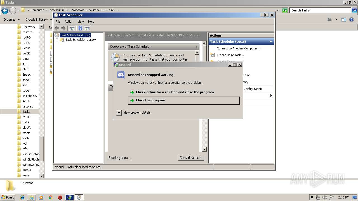Expand the Task Scheduler Library node
The height and width of the screenshot is (201, 358).
[57, 40]
